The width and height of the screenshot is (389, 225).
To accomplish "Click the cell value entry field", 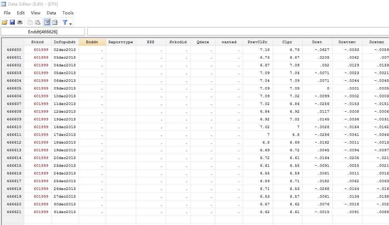I will 238,32.
